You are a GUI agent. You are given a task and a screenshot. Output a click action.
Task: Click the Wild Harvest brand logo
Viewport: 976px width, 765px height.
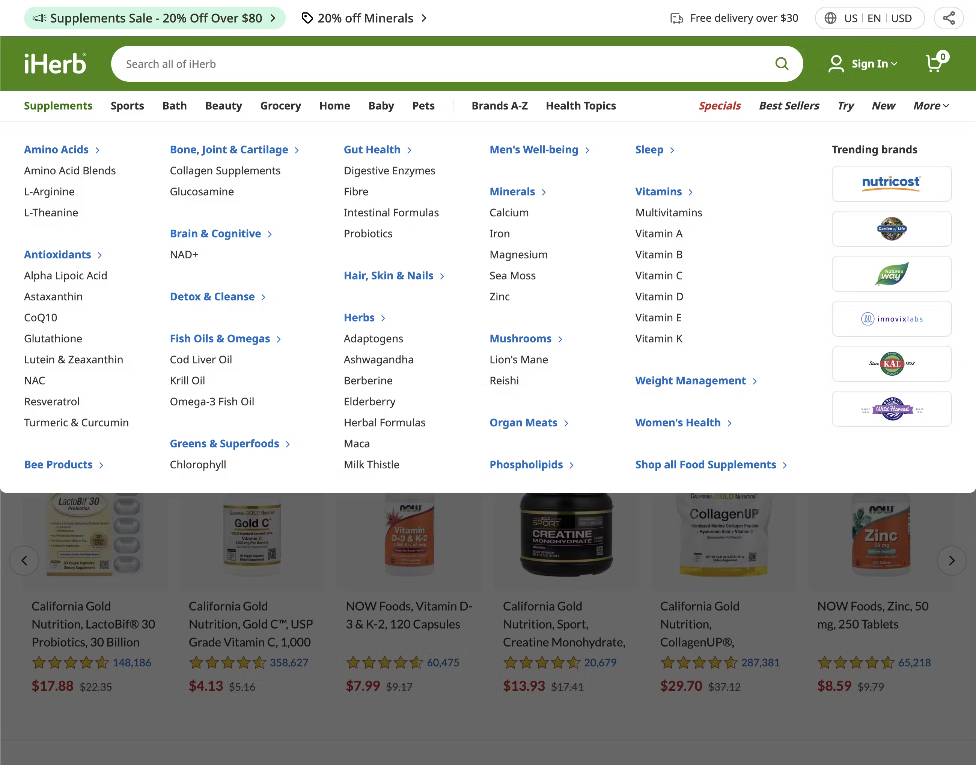[891, 409]
